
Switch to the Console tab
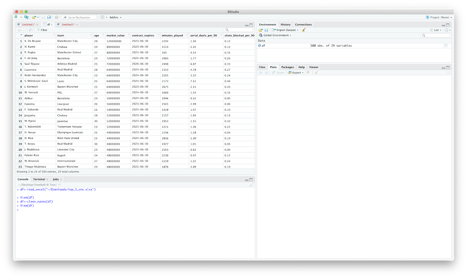pos(23,179)
